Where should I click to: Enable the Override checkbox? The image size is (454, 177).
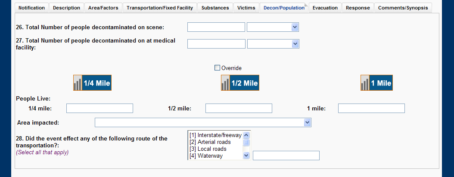coord(217,68)
